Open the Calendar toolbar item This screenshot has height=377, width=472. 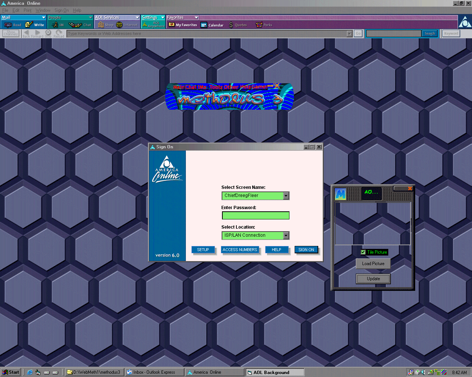coord(212,25)
